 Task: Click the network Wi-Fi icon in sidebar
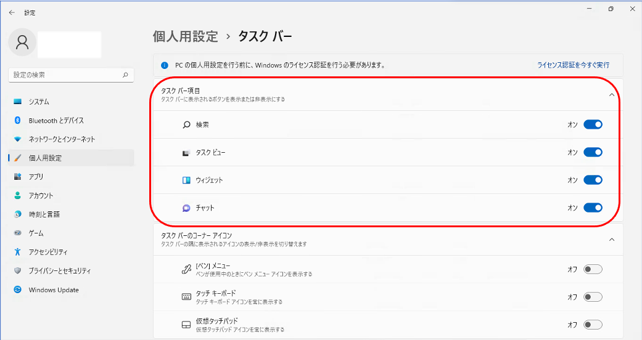pyautogui.click(x=18, y=139)
